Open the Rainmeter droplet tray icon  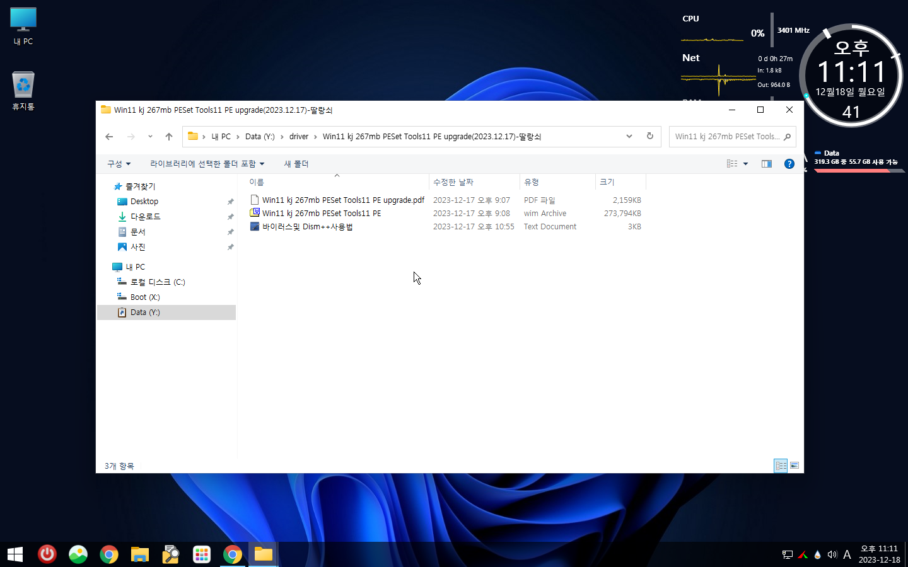(818, 555)
